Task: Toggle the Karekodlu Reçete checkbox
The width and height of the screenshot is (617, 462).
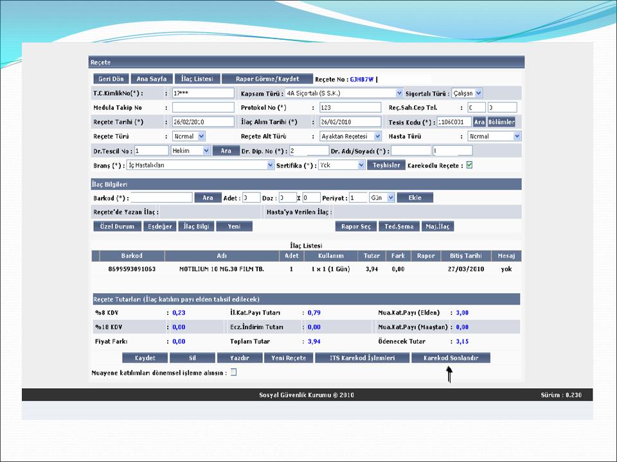Action: 469,165
